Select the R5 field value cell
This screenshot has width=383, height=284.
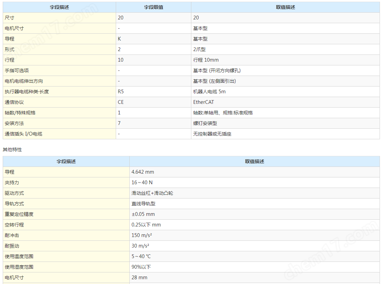121,92
